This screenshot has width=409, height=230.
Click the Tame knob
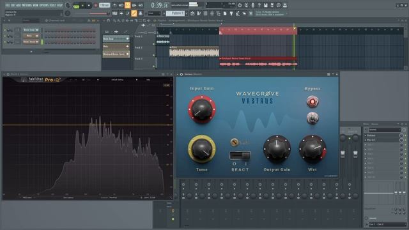click(202, 149)
